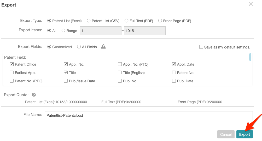Check the Pub./Issue Date field
Viewport: 262px width, 141px height.
point(66,81)
